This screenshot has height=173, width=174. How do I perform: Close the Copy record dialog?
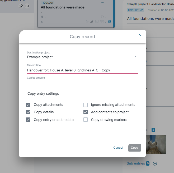click(140, 35)
